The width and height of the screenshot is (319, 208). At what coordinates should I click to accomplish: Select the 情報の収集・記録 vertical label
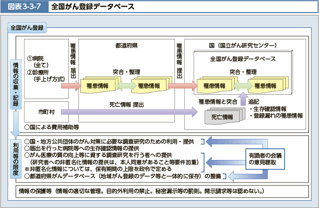pos(15,84)
